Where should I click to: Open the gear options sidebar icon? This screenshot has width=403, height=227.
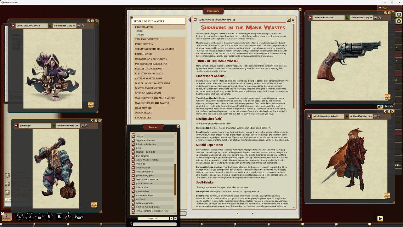click(x=399, y=21)
